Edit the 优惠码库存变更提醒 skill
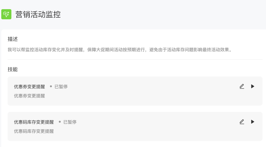This screenshot has height=147, width=266. [x=242, y=122]
